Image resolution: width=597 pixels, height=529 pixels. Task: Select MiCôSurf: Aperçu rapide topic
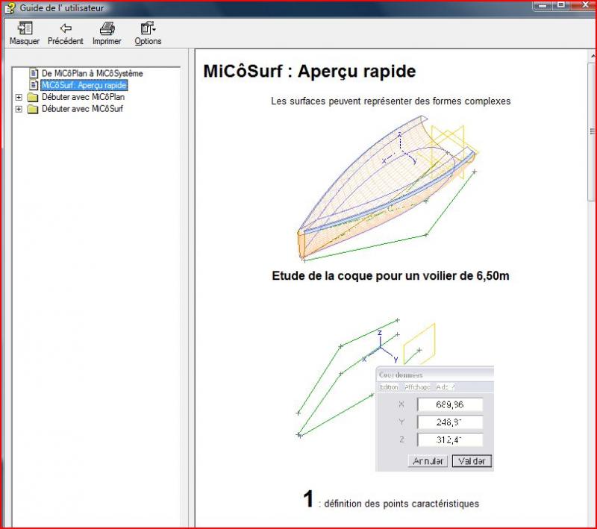coord(84,85)
